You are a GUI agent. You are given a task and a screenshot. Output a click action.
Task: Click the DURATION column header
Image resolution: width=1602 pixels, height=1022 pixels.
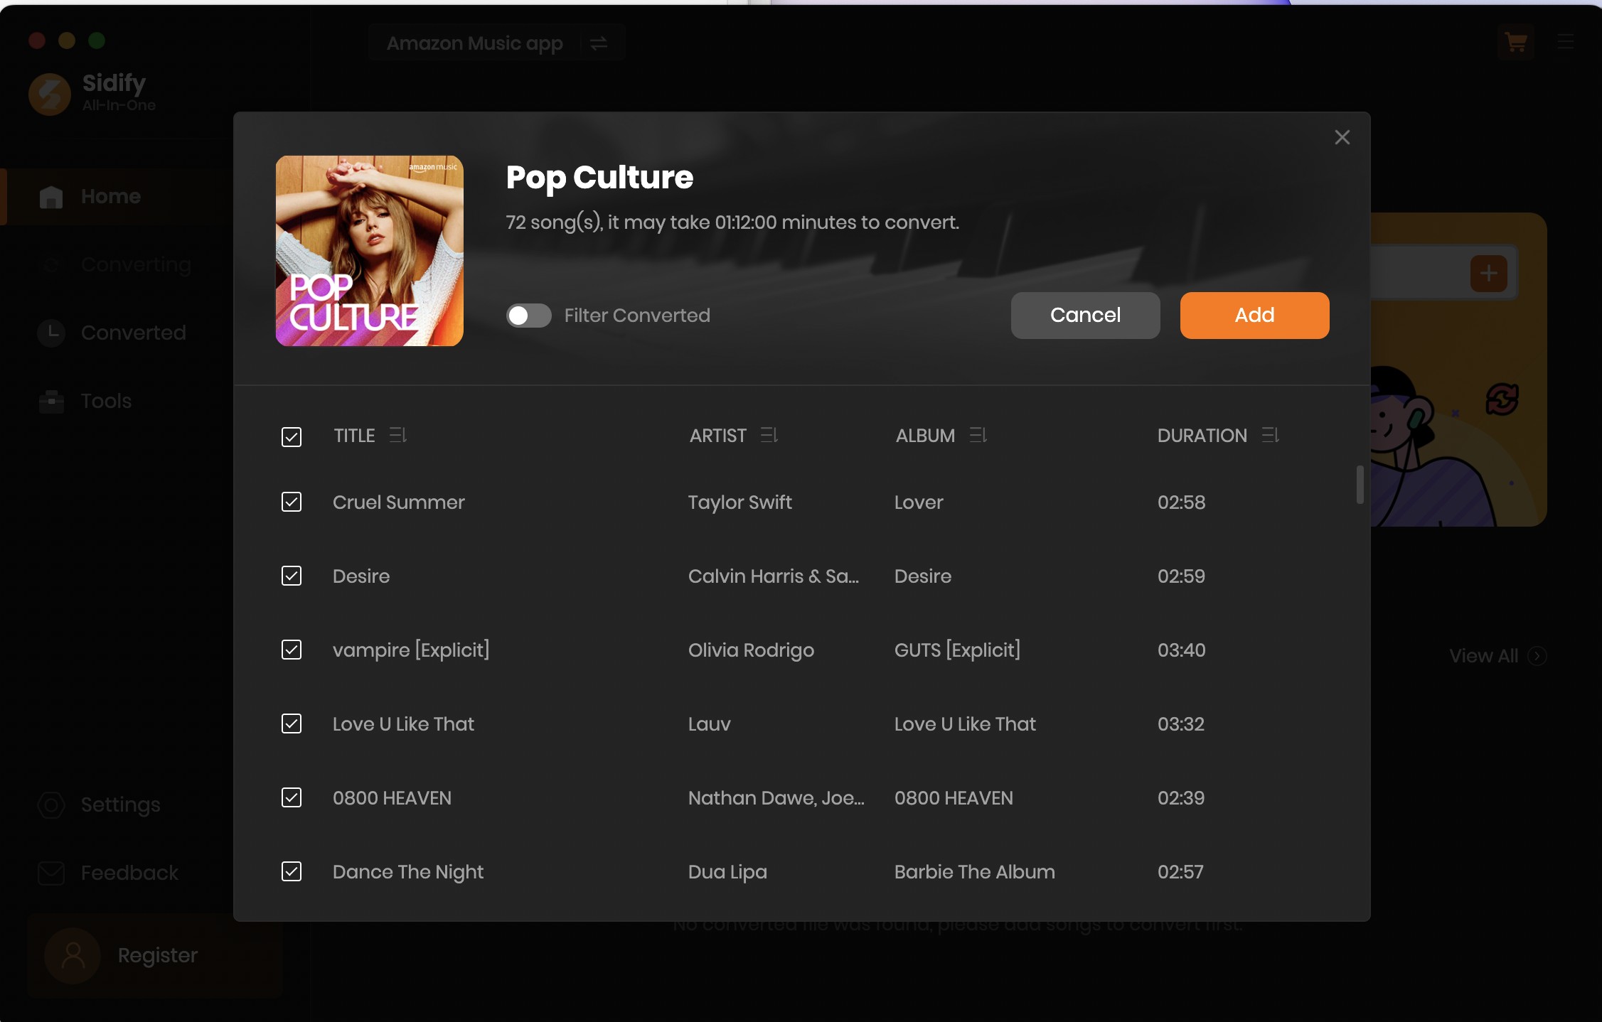(x=1202, y=436)
